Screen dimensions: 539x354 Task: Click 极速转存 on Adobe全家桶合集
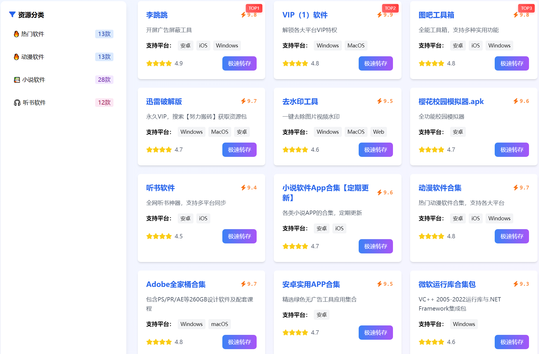coord(239,342)
